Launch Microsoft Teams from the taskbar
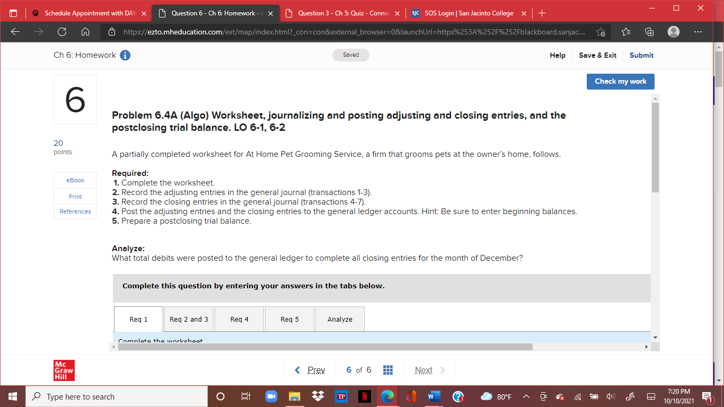 [271, 396]
